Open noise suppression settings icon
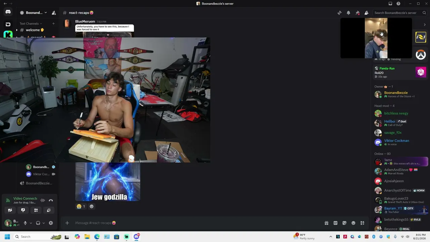Image resolution: width=430 pixels, height=242 pixels. 43,200
